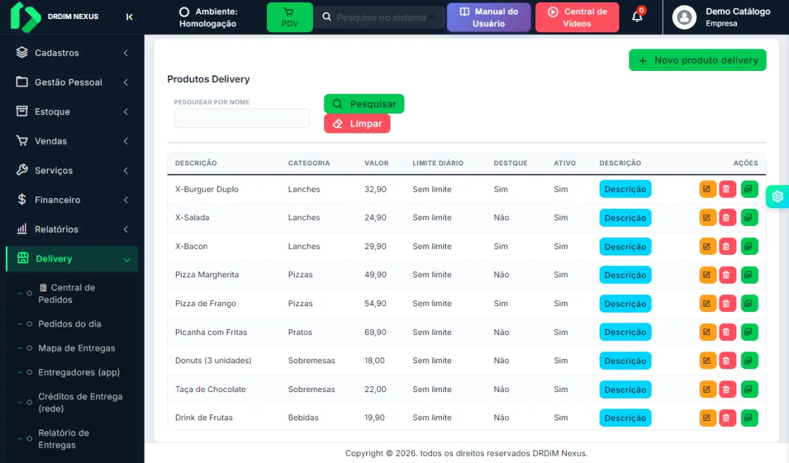
Task: Delete Pizza Margherita entry
Action: [727, 275]
